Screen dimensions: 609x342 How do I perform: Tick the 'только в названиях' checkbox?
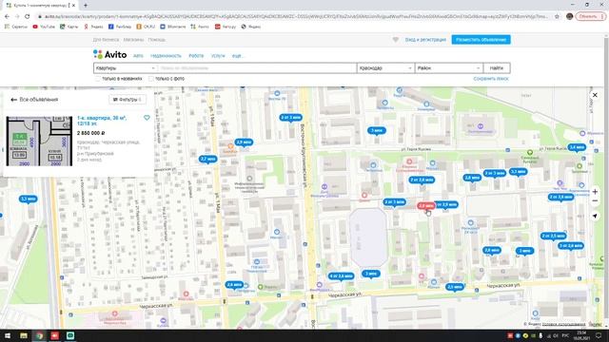pyautogui.click(x=97, y=79)
